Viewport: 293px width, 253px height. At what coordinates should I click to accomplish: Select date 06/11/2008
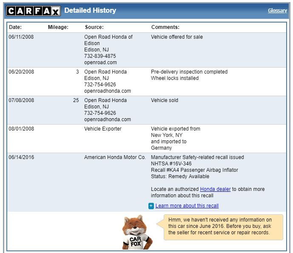(x=21, y=37)
